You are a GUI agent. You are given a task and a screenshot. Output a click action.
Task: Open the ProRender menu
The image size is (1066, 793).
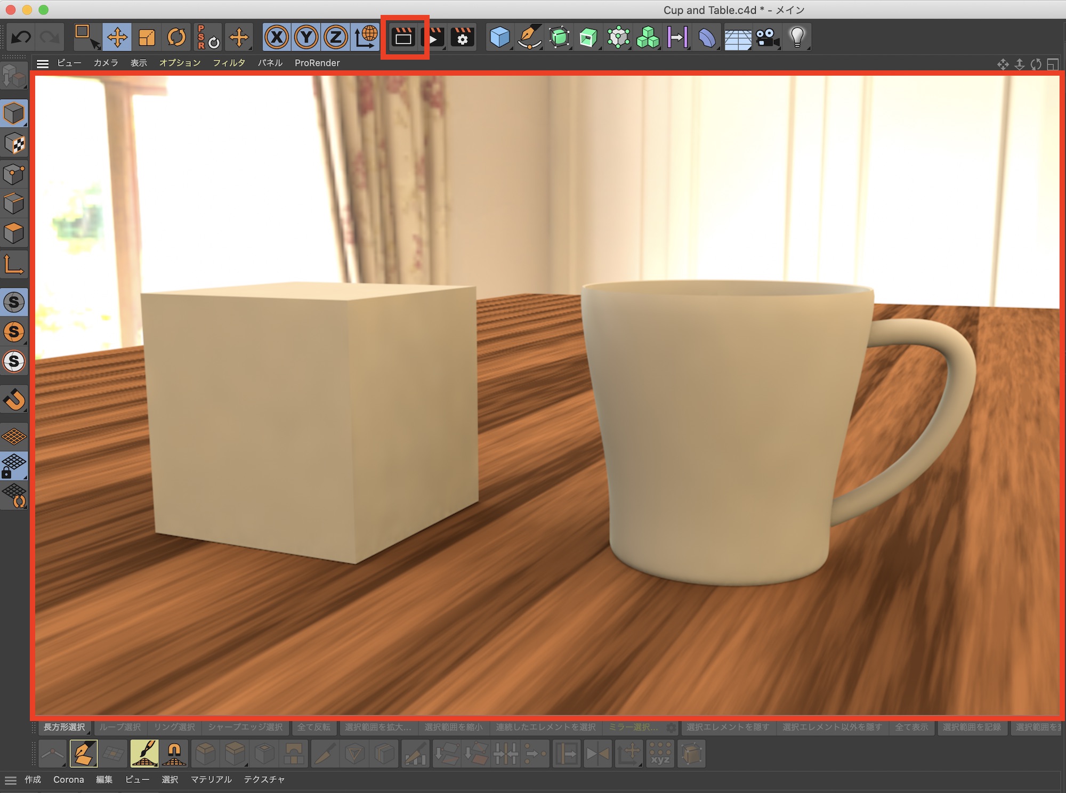pyautogui.click(x=317, y=63)
